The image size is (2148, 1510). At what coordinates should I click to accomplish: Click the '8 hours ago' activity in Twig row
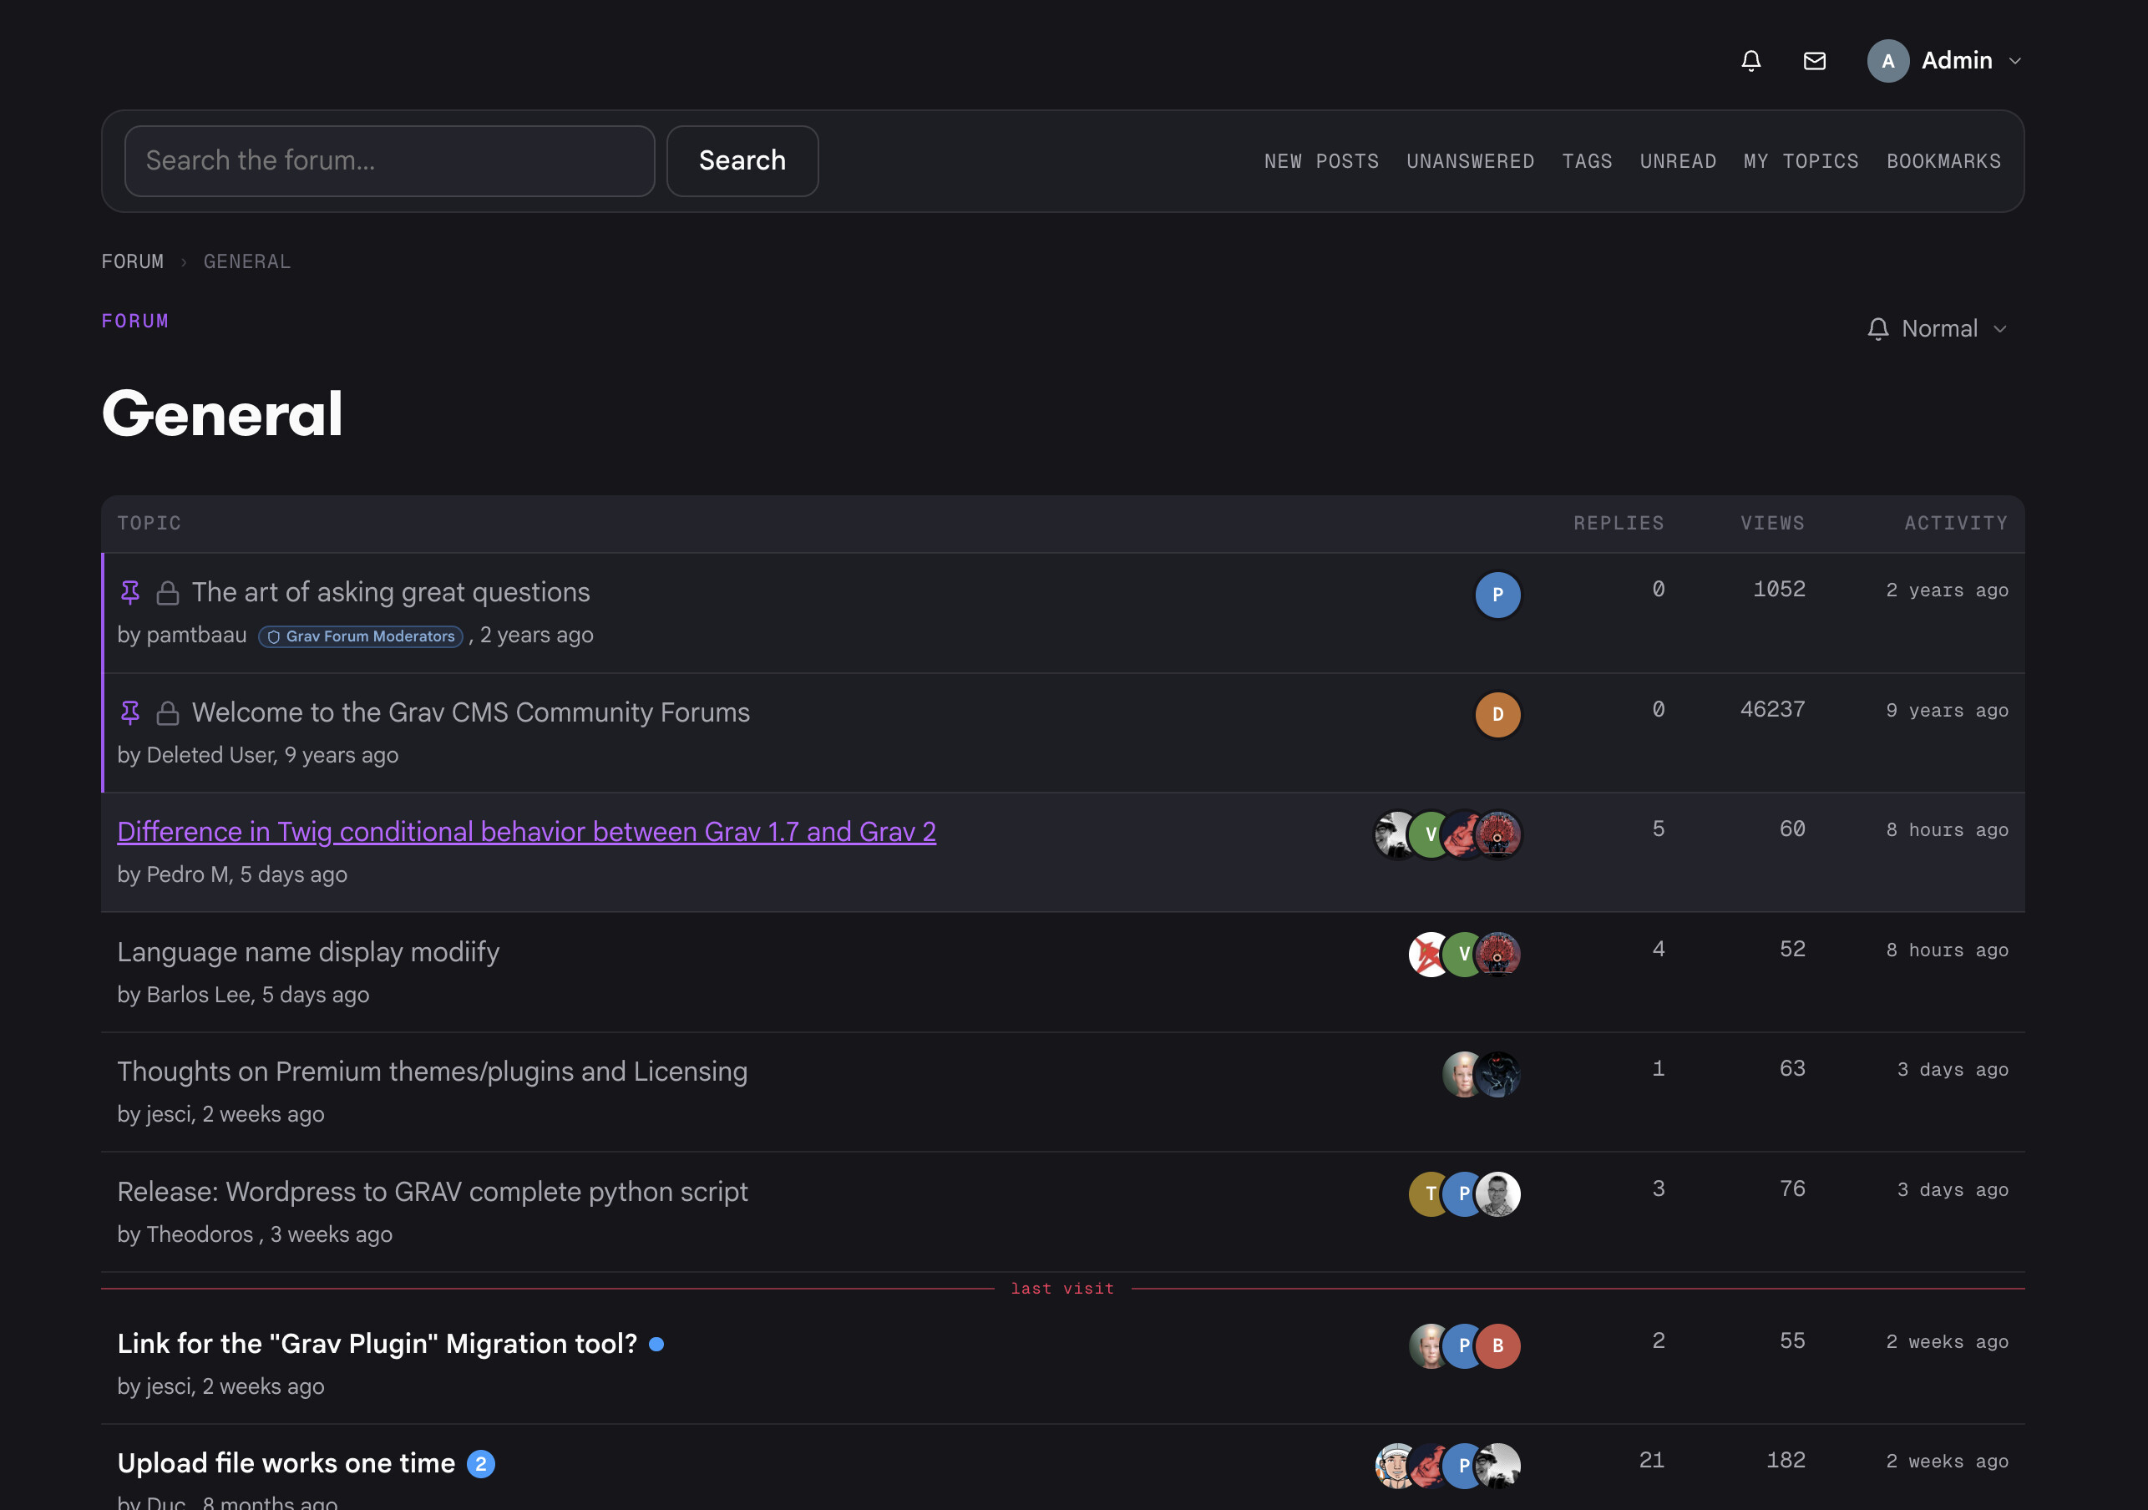pyautogui.click(x=1947, y=830)
